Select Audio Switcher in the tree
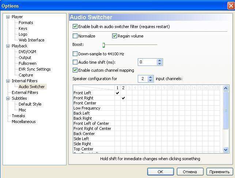Viewport: 235px width, 178px height. click(32, 87)
